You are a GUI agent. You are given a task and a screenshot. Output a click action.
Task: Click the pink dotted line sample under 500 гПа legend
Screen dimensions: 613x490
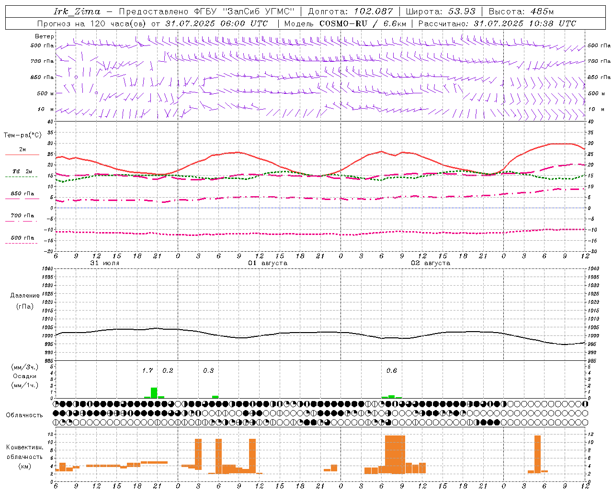pos(21,243)
